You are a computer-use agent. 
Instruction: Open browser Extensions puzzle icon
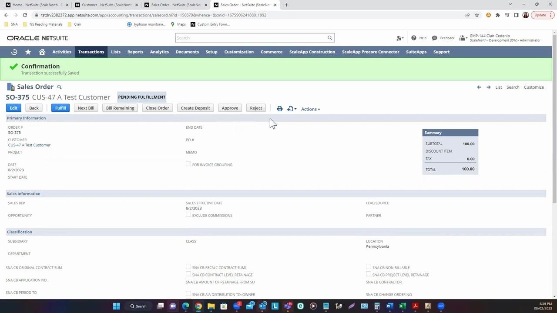click(498, 15)
